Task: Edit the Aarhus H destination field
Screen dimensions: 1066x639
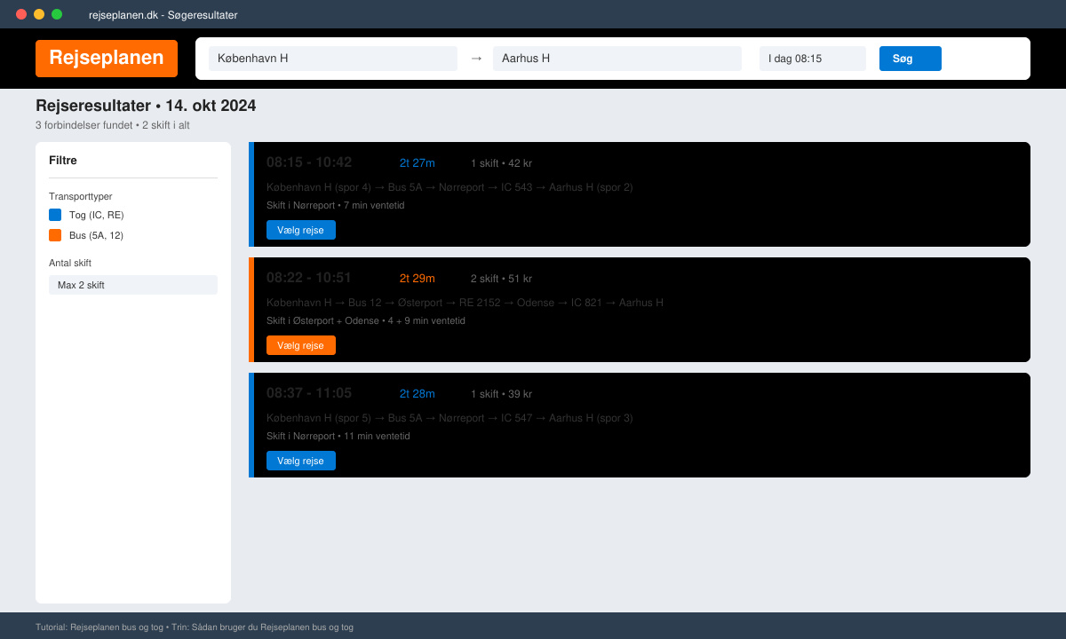Action: click(617, 59)
